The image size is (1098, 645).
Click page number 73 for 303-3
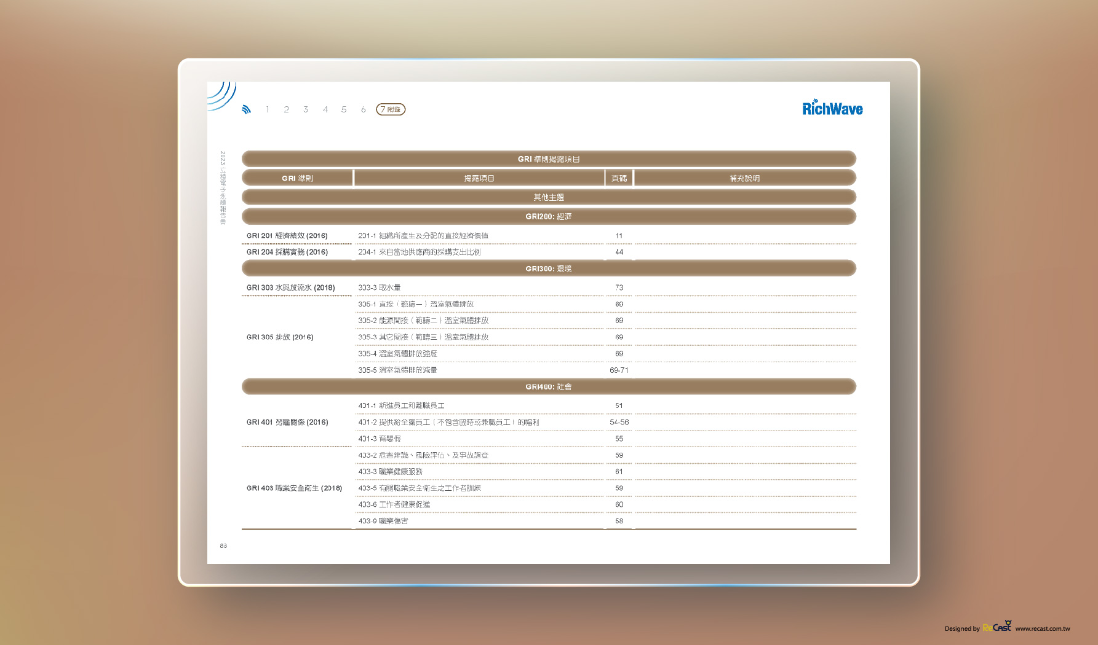point(619,287)
